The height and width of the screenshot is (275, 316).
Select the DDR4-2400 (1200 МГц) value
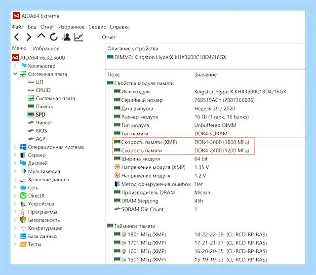click(222, 151)
